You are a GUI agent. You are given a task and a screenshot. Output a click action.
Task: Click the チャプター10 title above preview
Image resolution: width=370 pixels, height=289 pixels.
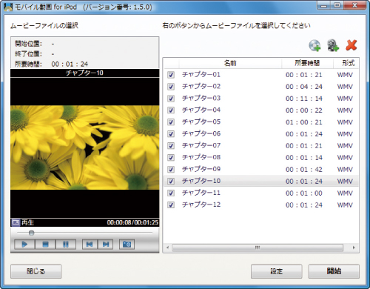84,73
